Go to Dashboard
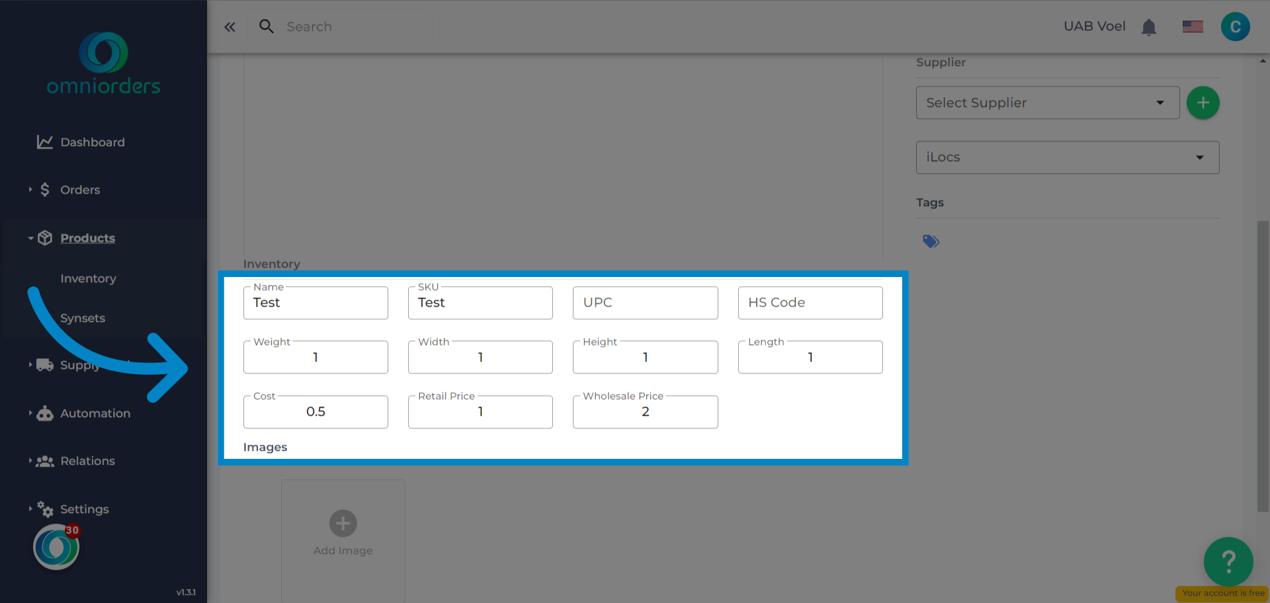The width and height of the screenshot is (1270, 603). coord(93,142)
